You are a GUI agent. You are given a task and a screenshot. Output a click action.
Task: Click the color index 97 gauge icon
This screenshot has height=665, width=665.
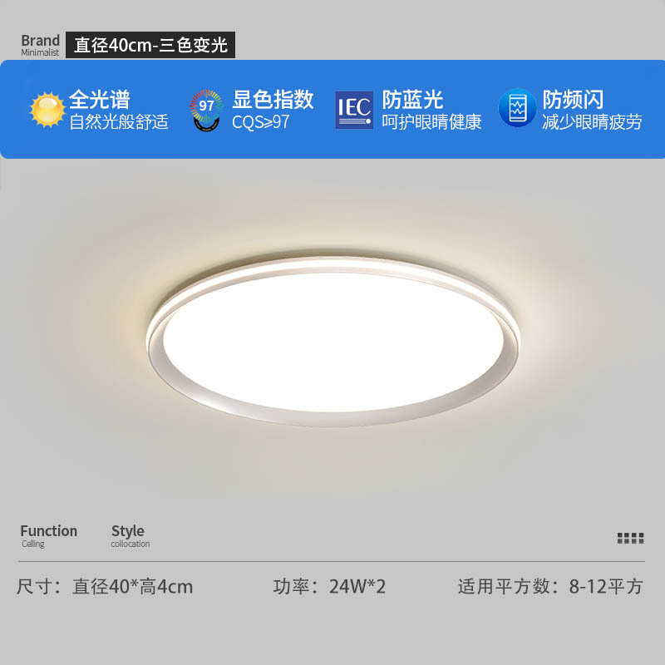206,110
